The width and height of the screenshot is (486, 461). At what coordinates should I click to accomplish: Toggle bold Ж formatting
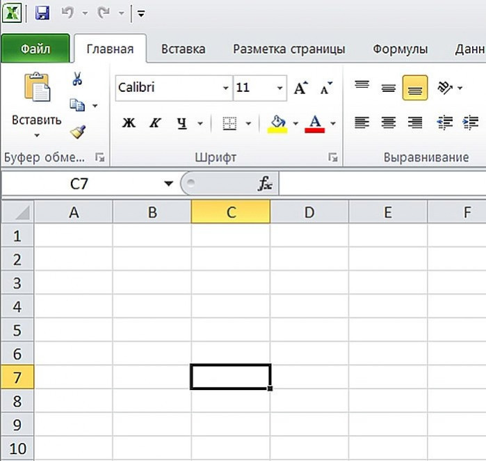[129, 123]
